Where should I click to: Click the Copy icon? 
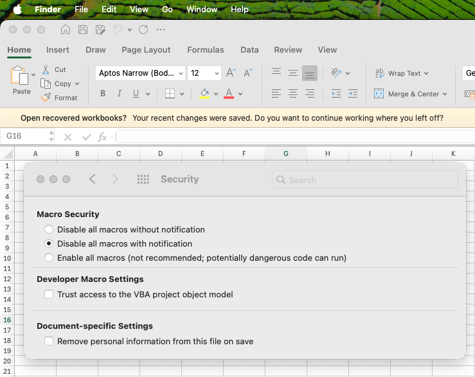click(46, 83)
